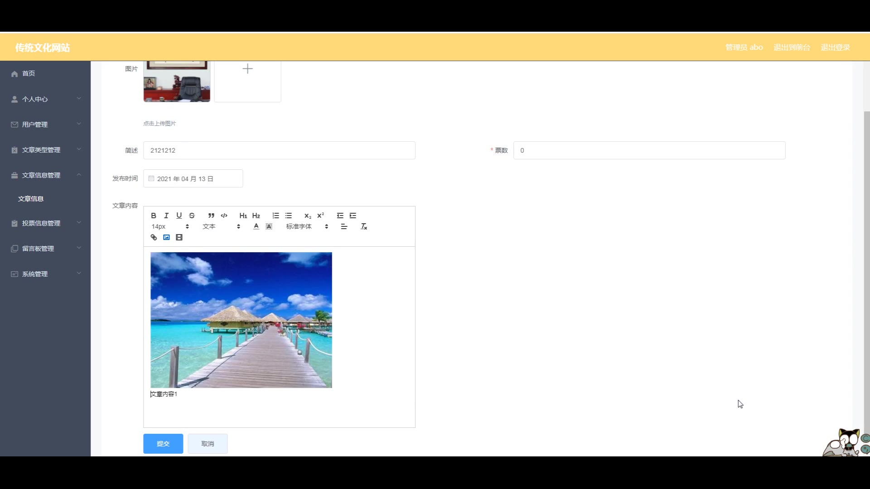The image size is (870, 489).
Task: Click the 退出登录 link
Action: click(x=835, y=48)
